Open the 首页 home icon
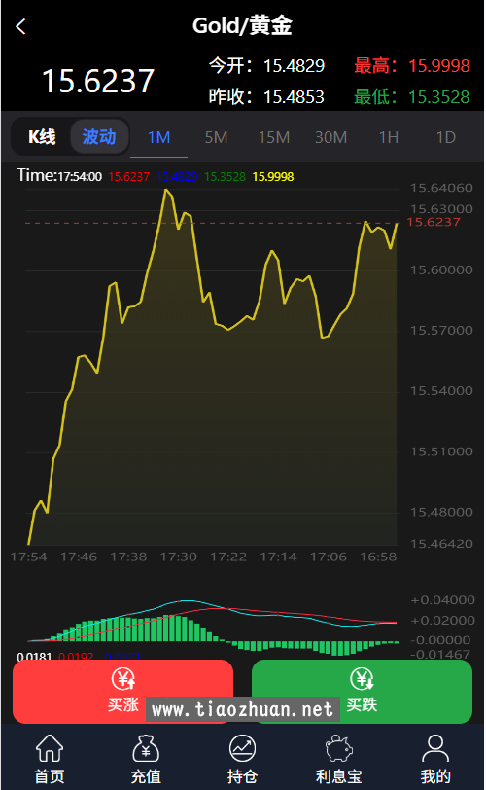 (x=50, y=748)
